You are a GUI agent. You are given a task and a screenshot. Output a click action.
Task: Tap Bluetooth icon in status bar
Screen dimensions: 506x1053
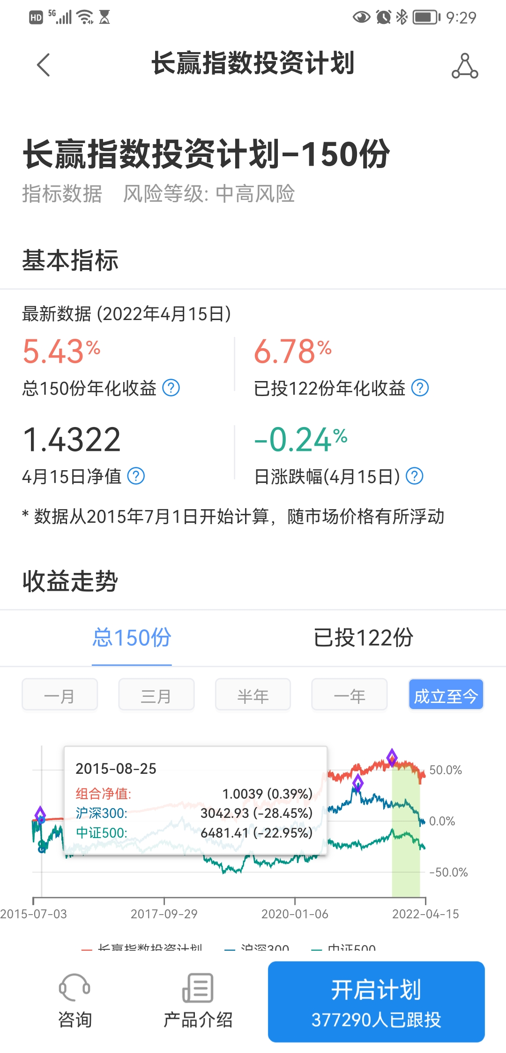point(402,17)
